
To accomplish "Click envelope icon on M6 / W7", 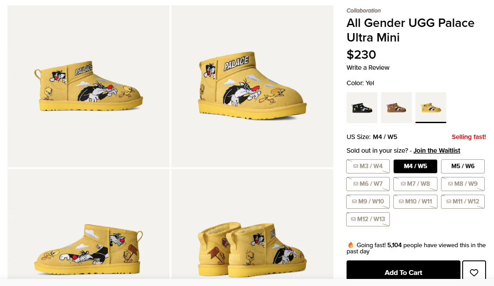I will tap(355, 184).
